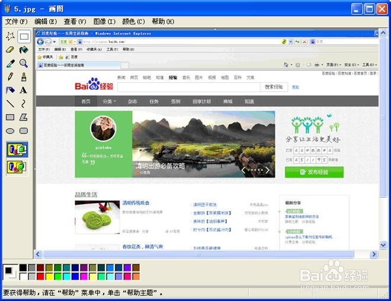Click the vertical scrollbar thumb
Viewport: 391px width, 301px height.
click(383, 117)
